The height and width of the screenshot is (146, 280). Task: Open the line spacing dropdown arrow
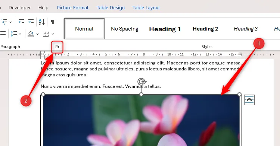[x=20, y=34]
